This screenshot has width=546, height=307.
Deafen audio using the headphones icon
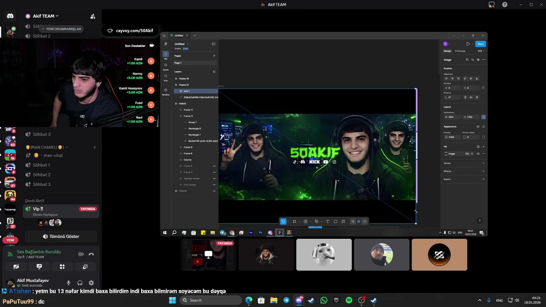click(x=80, y=283)
